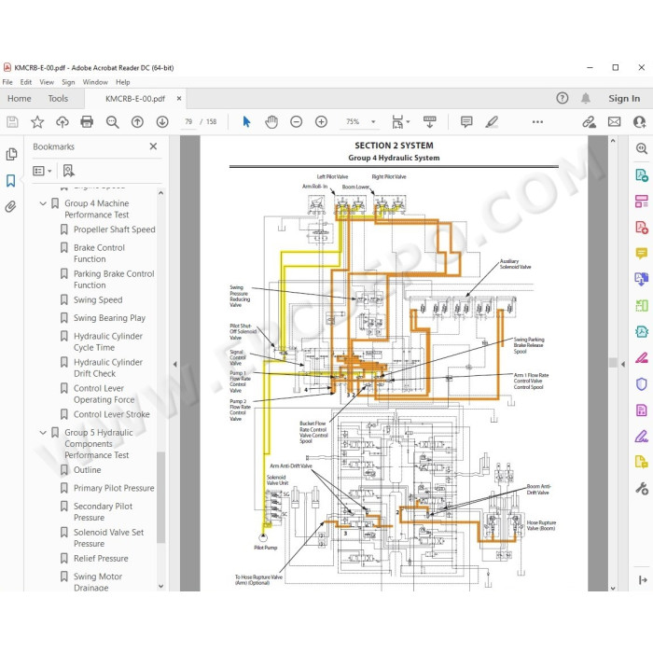Show right pane with small triangle

(623, 365)
